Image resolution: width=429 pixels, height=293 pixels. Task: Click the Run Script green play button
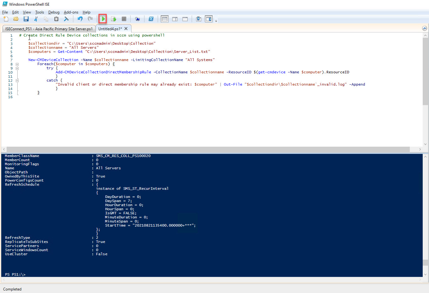[x=103, y=19]
